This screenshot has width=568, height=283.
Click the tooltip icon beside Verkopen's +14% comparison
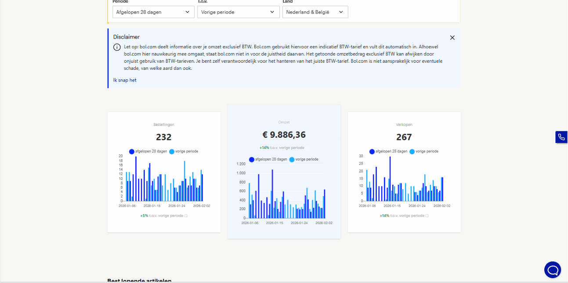click(x=427, y=215)
